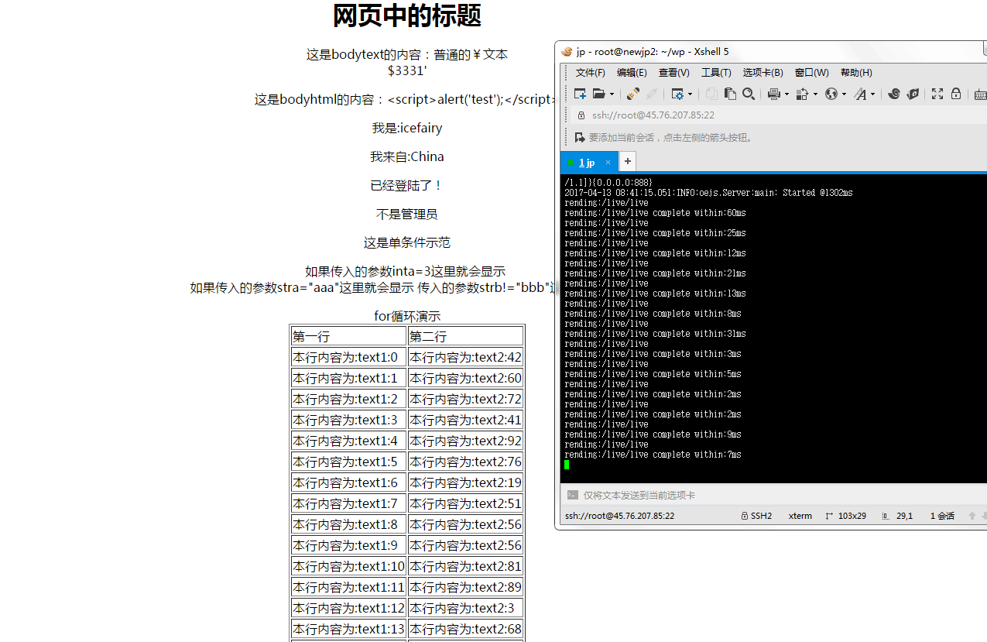Screen dimensions: 987x642
Task: Click the '网页中的标题' page heading
Action: click(407, 15)
